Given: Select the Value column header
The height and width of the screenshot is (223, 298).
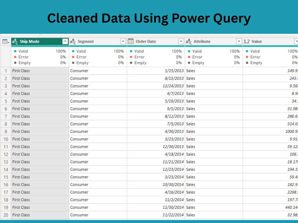Looking at the screenshot, I should (x=271, y=42).
